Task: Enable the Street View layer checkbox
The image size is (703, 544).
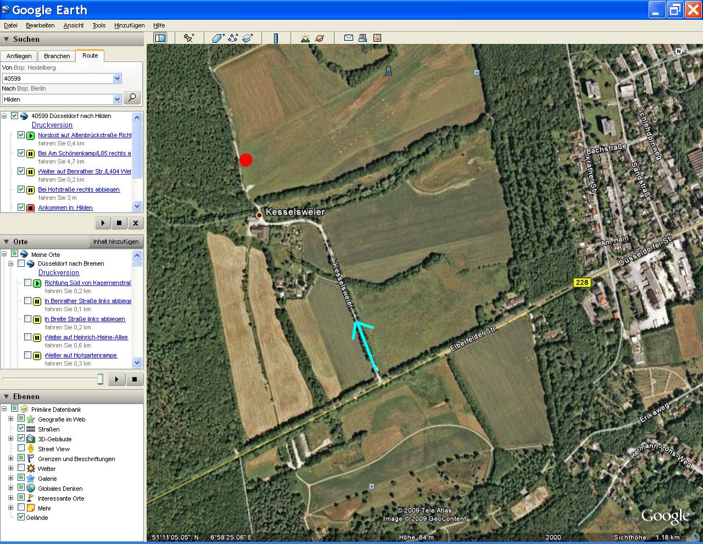Action: [x=21, y=449]
